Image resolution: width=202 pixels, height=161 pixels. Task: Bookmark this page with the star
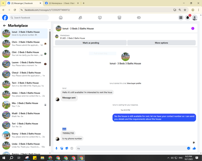coord(185,10)
